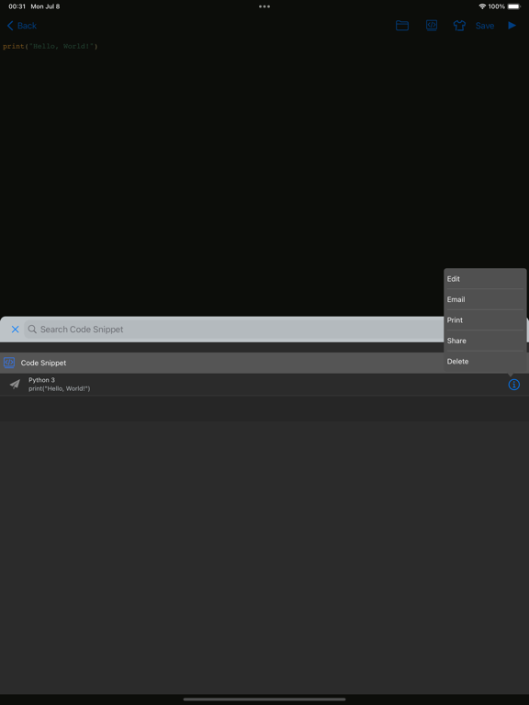529x705 pixels.
Task: Tap the three dots at top center
Action: [264, 6]
